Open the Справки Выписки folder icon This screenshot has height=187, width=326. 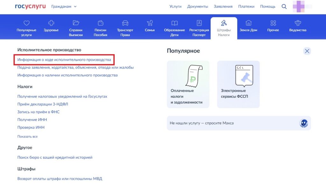click(76, 23)
